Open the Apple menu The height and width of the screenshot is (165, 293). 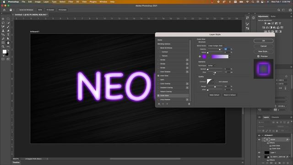[4, 2]
